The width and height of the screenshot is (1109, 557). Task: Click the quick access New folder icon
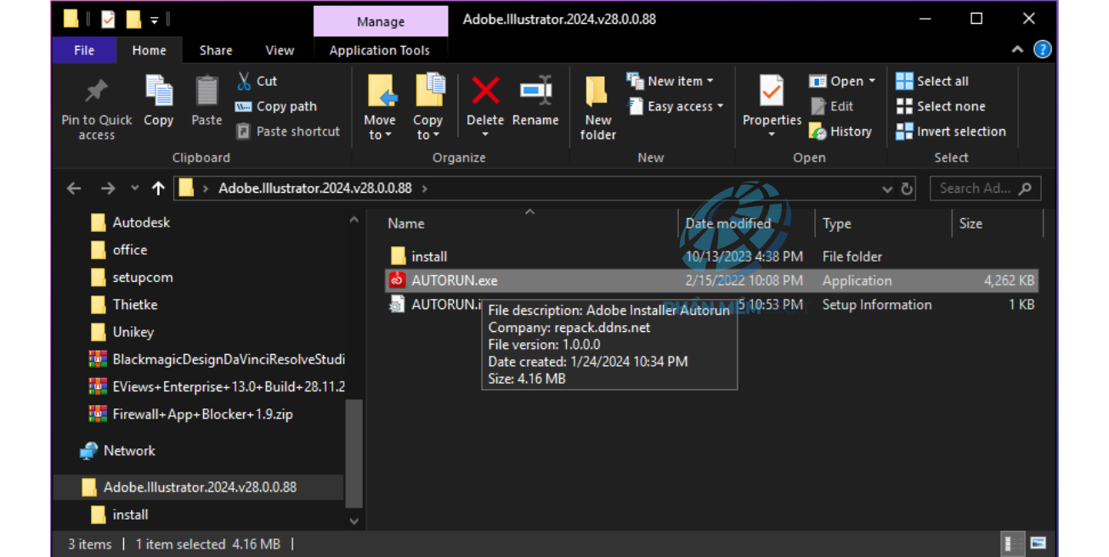pos(133,19)
